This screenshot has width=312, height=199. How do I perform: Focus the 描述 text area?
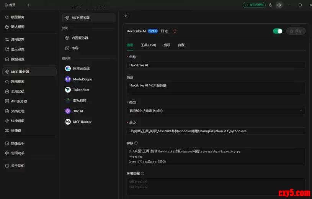pos(216,88)
